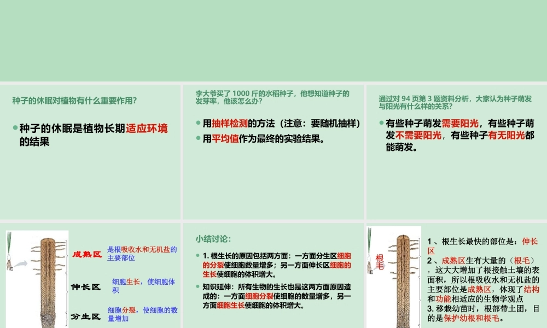Click the red text 平均值
The width and height of the screenshot is (547, 328).
[225, 139]
